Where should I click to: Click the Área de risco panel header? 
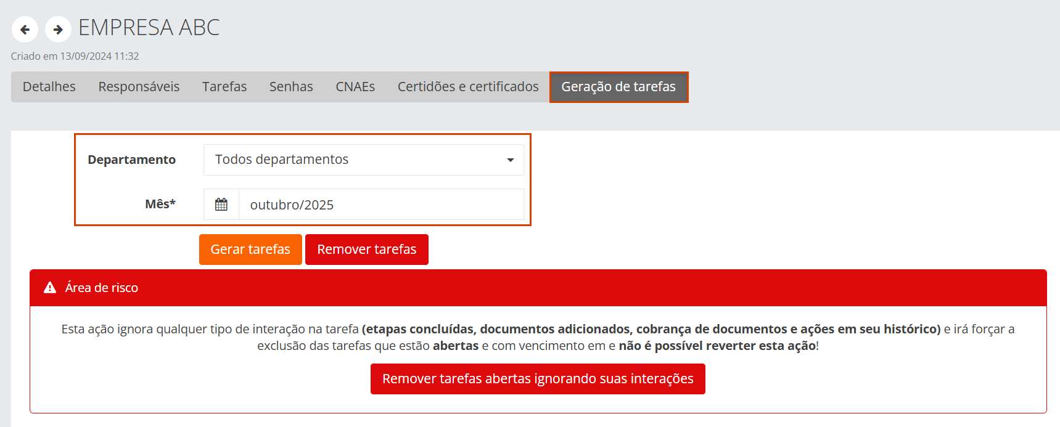538,288
